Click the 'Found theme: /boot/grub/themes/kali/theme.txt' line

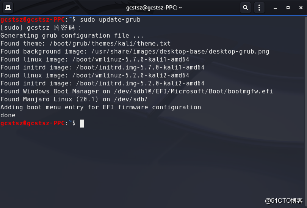pyautogui.click(x=86, y=44)
